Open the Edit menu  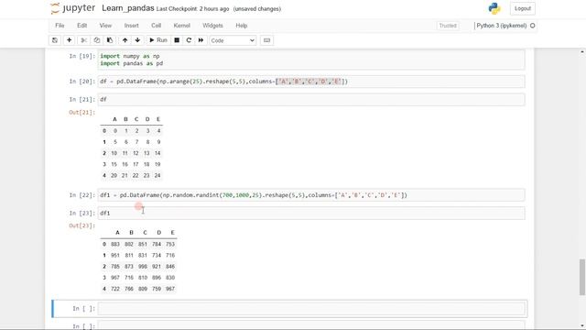tap(81, 26)
